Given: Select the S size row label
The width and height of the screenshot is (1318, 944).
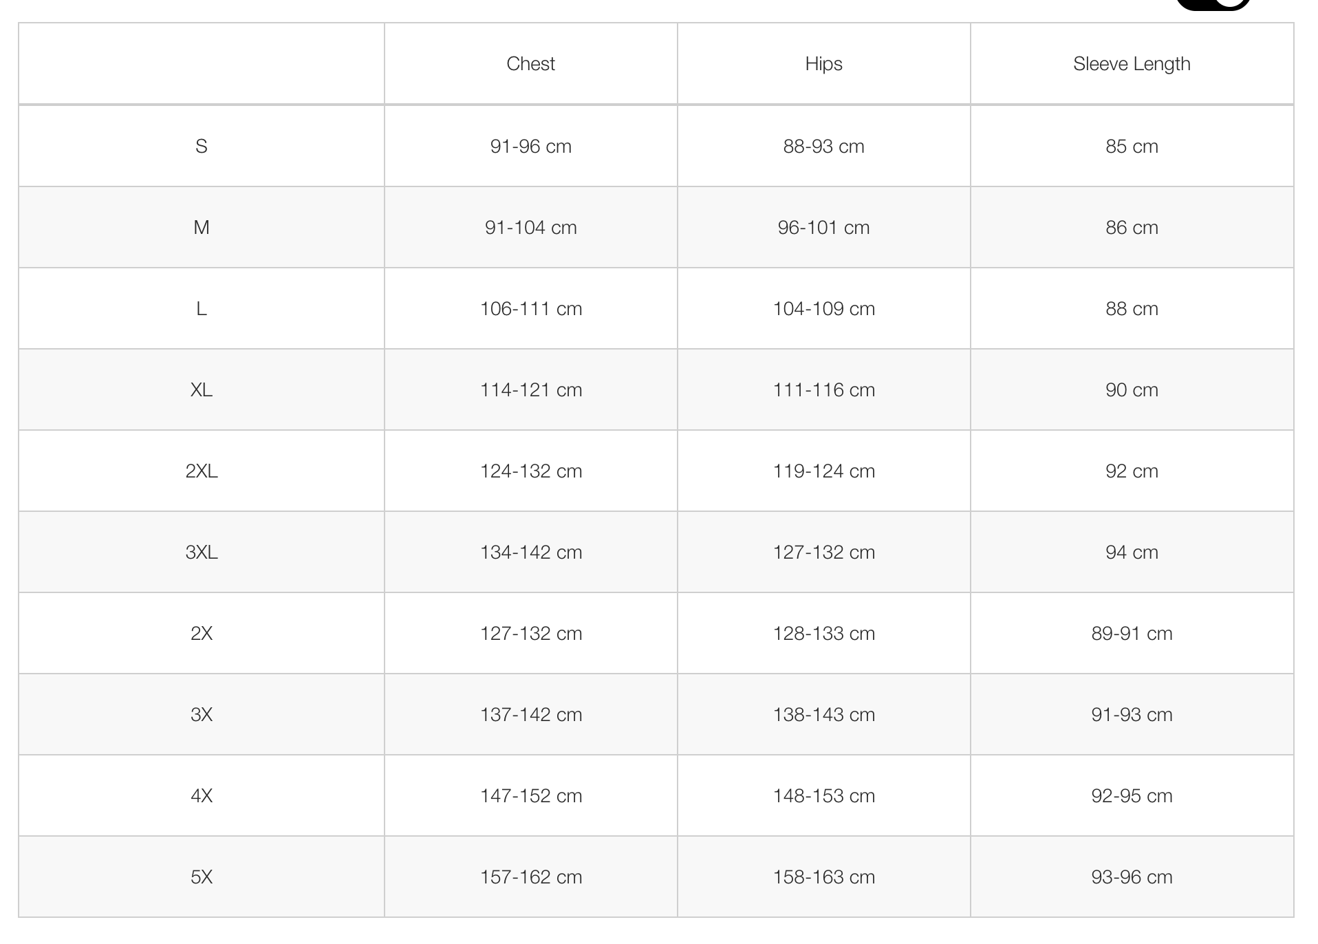Looking at the screenshot, I should [202, 147].
